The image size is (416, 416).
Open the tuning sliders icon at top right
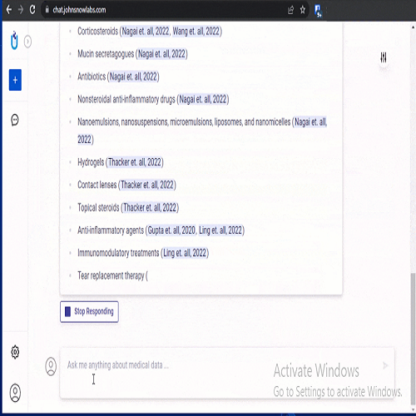(x=384, y=57)
